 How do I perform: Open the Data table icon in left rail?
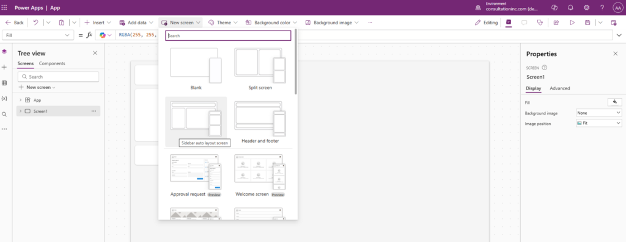point(4,83)
